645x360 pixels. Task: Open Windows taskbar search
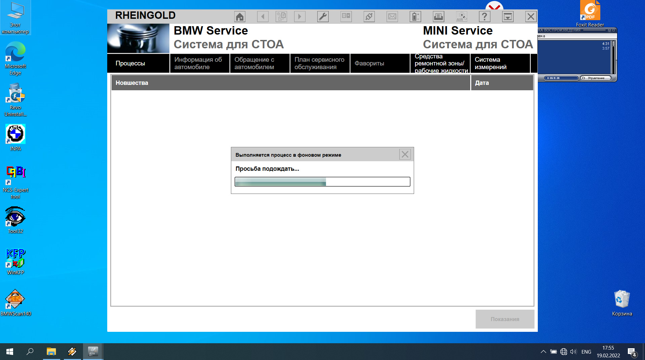[30, 352]
